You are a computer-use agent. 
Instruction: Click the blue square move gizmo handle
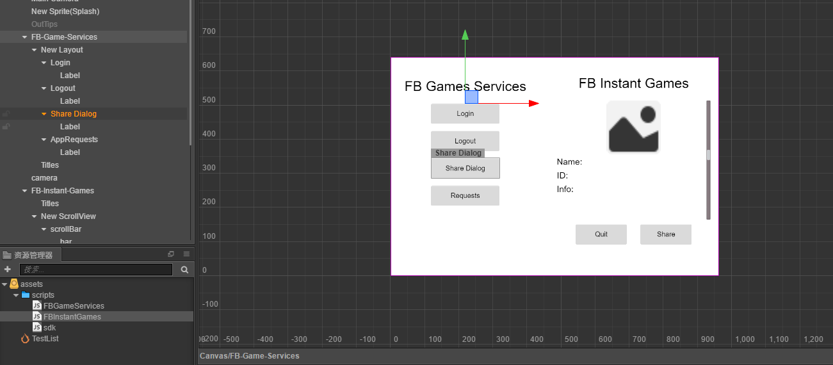pos(471,97)
